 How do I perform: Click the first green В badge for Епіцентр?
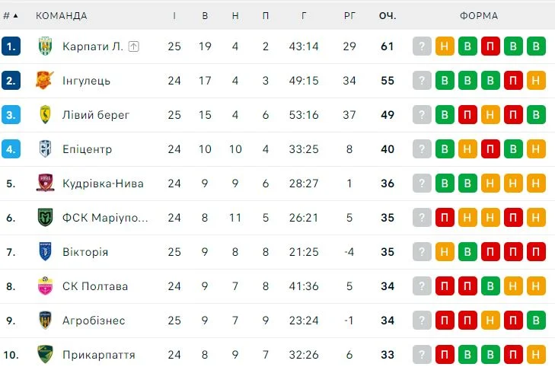click(x=445, y=149)
